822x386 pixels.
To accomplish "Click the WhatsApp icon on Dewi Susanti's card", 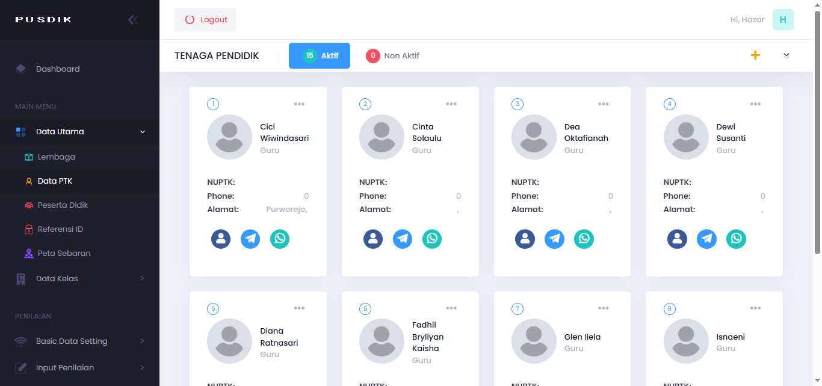I will (x=736, y=239).
